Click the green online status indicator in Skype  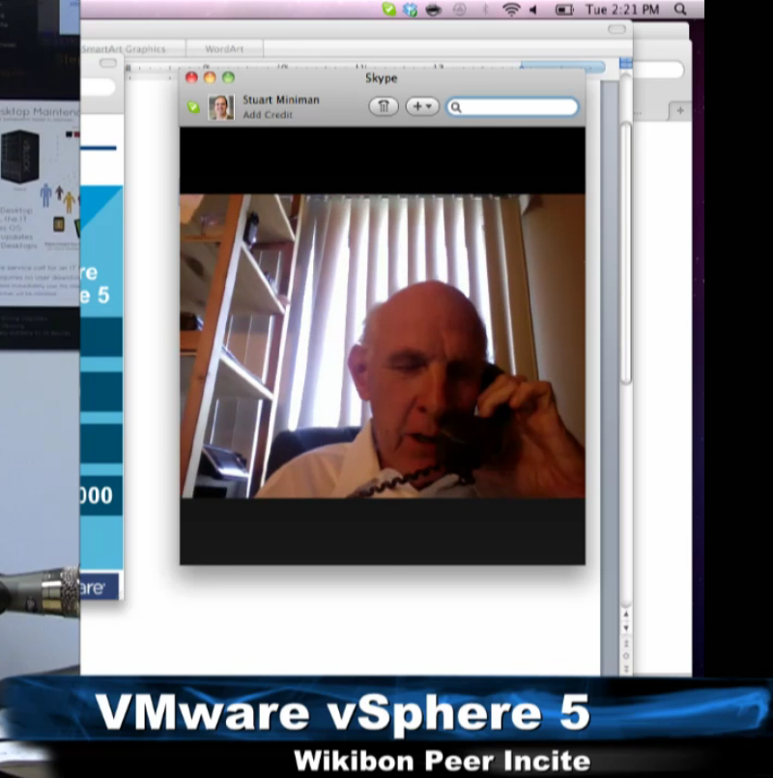pyautogui.click(x=193, y=107)
